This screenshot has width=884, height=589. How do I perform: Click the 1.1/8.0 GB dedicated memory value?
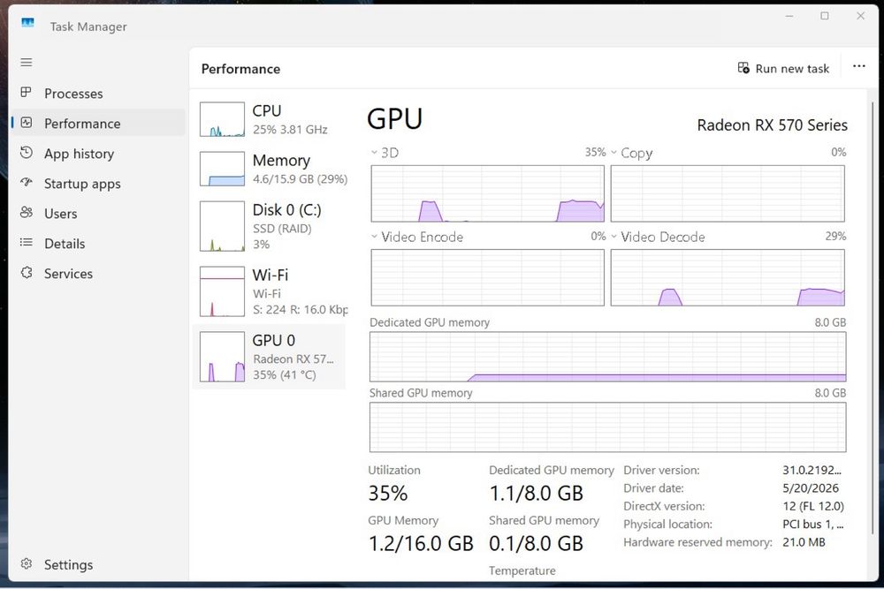(x=537, y=494)
